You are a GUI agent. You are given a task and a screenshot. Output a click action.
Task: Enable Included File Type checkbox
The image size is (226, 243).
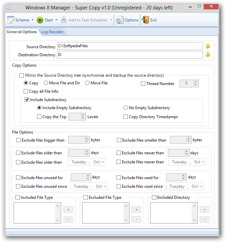[17, 197]
